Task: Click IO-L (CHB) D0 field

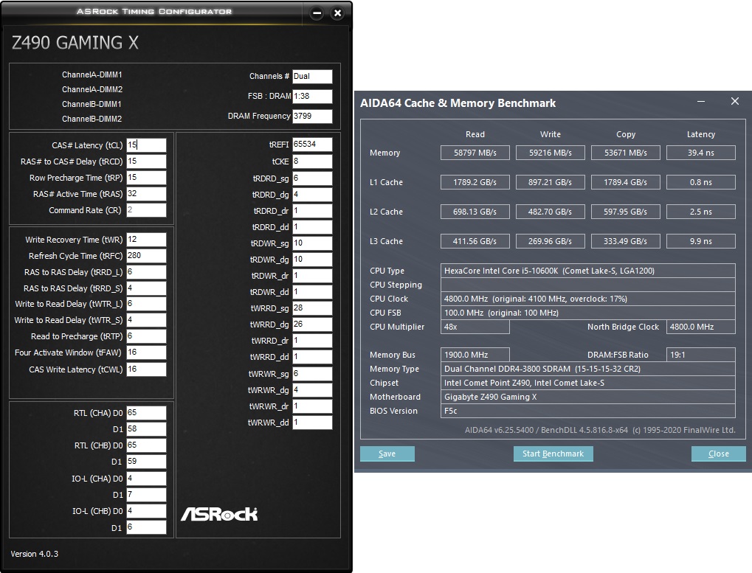Action: [146, 511]
